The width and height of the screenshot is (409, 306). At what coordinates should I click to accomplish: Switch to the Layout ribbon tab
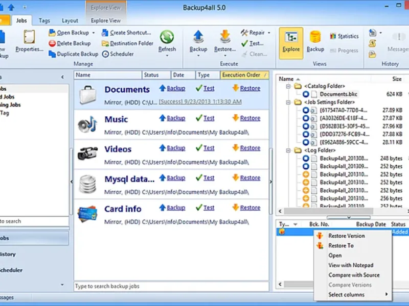click(x=70, y=20)
